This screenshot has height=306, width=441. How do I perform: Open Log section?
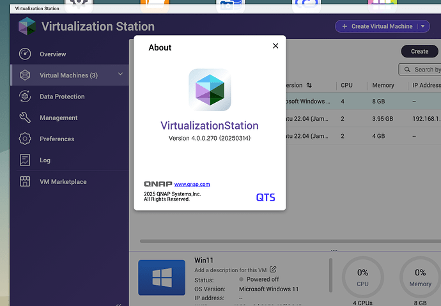click(70, 160)
